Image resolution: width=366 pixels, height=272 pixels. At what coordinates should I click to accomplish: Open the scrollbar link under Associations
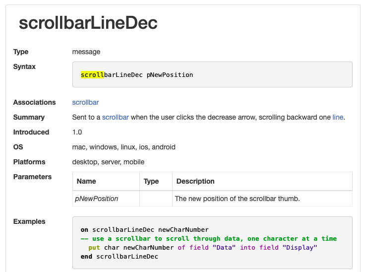tap(85, 102)
